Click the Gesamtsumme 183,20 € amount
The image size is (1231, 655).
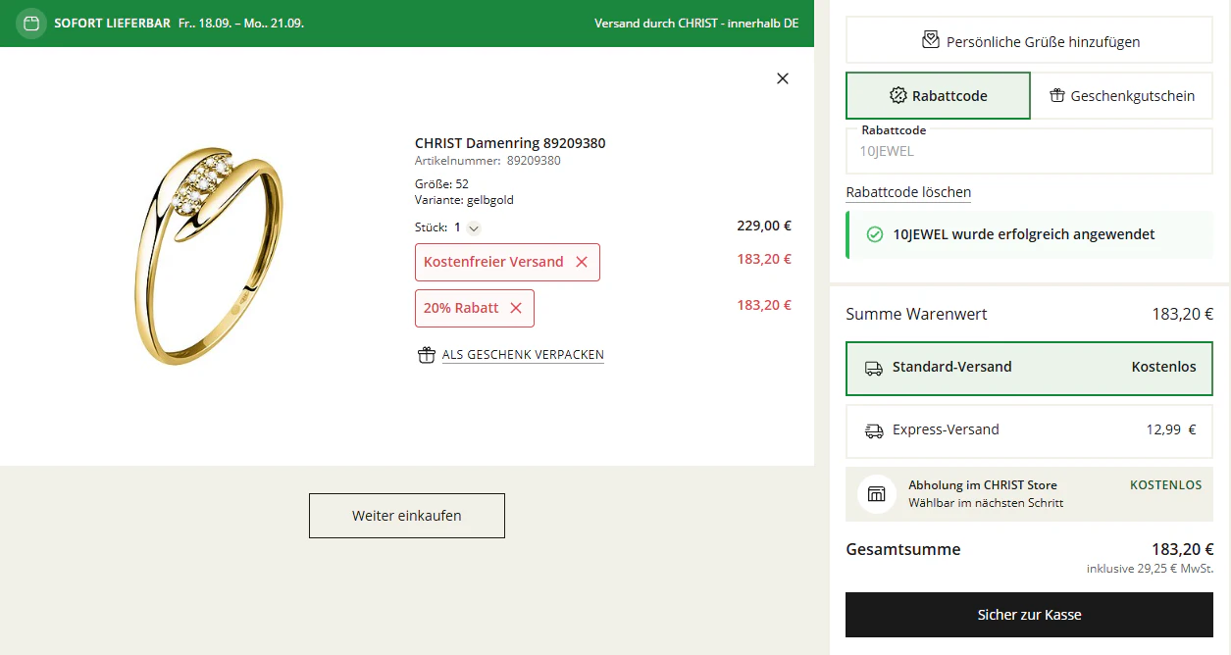pos(1183,549)
